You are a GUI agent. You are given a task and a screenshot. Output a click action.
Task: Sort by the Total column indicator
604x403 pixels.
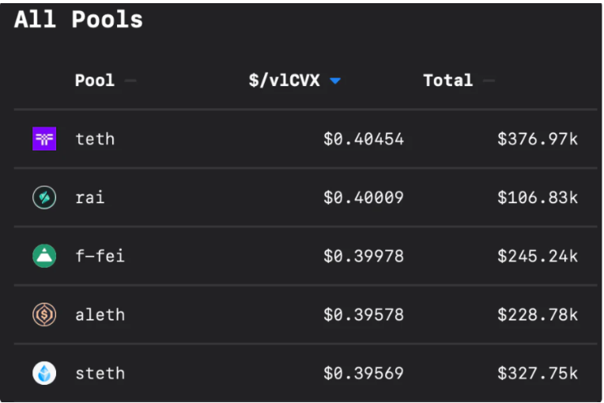click(x=489, y=81)
